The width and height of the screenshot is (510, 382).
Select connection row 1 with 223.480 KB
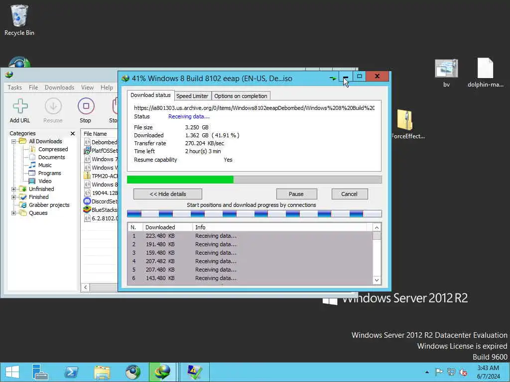[x=250, y=236]
